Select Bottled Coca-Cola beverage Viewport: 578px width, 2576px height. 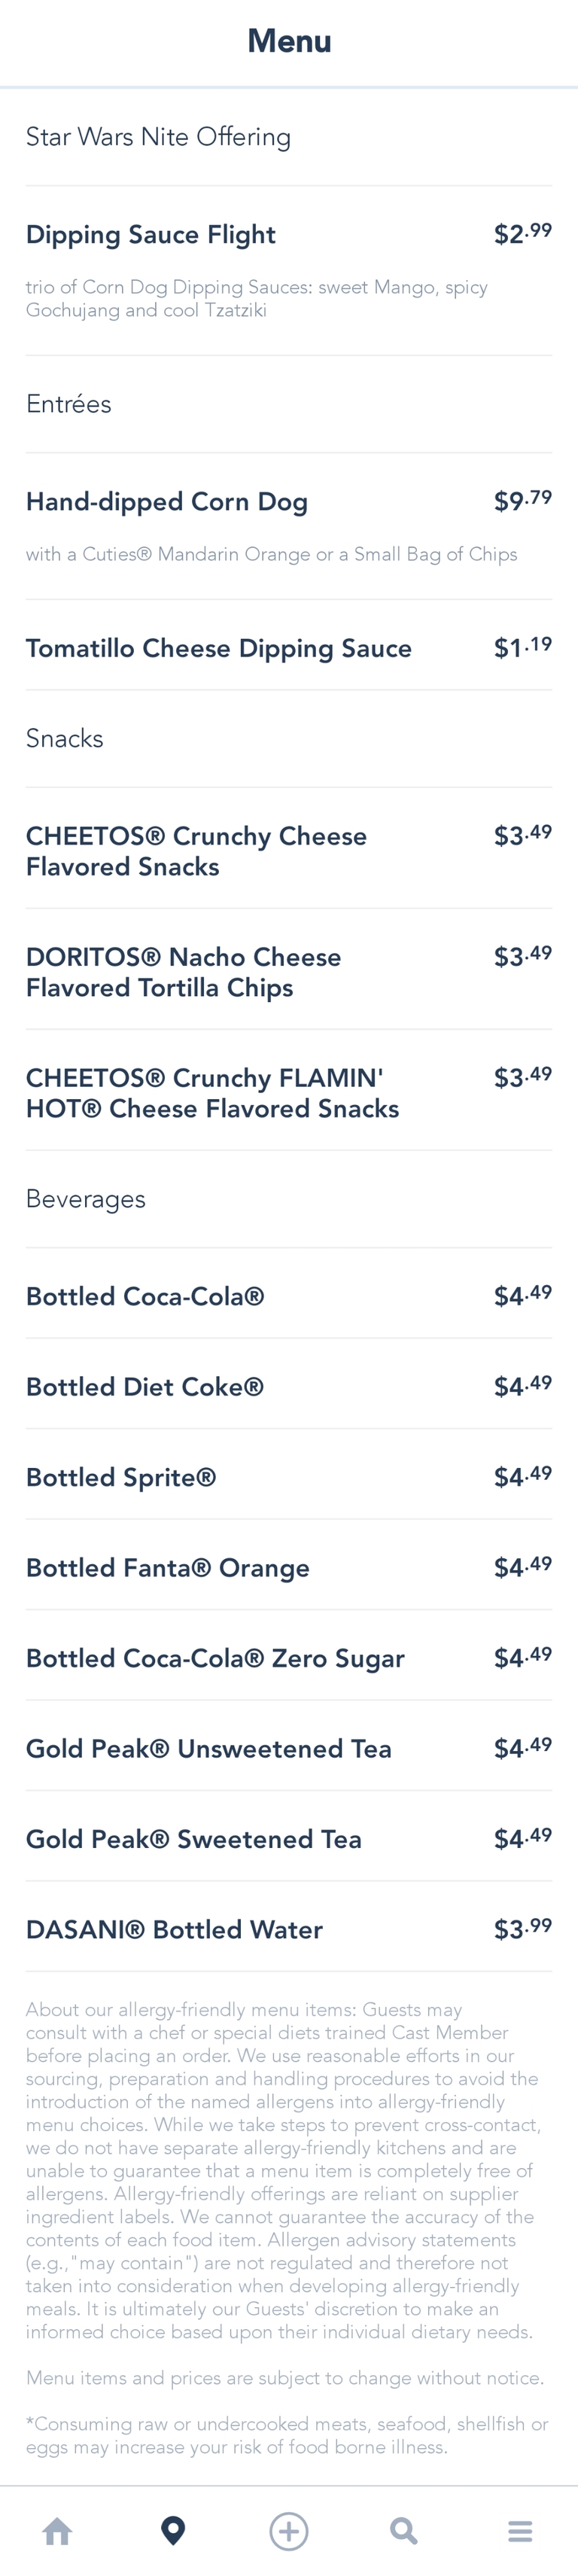tap(145, 1297)
